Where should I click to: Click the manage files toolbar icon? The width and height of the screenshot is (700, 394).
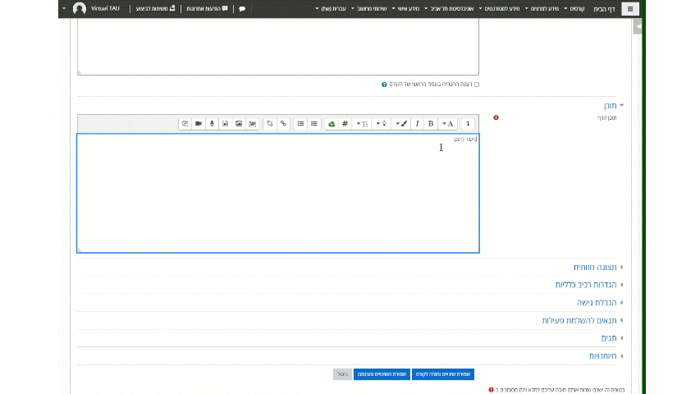pyautogui.click(x=185, y=124)
